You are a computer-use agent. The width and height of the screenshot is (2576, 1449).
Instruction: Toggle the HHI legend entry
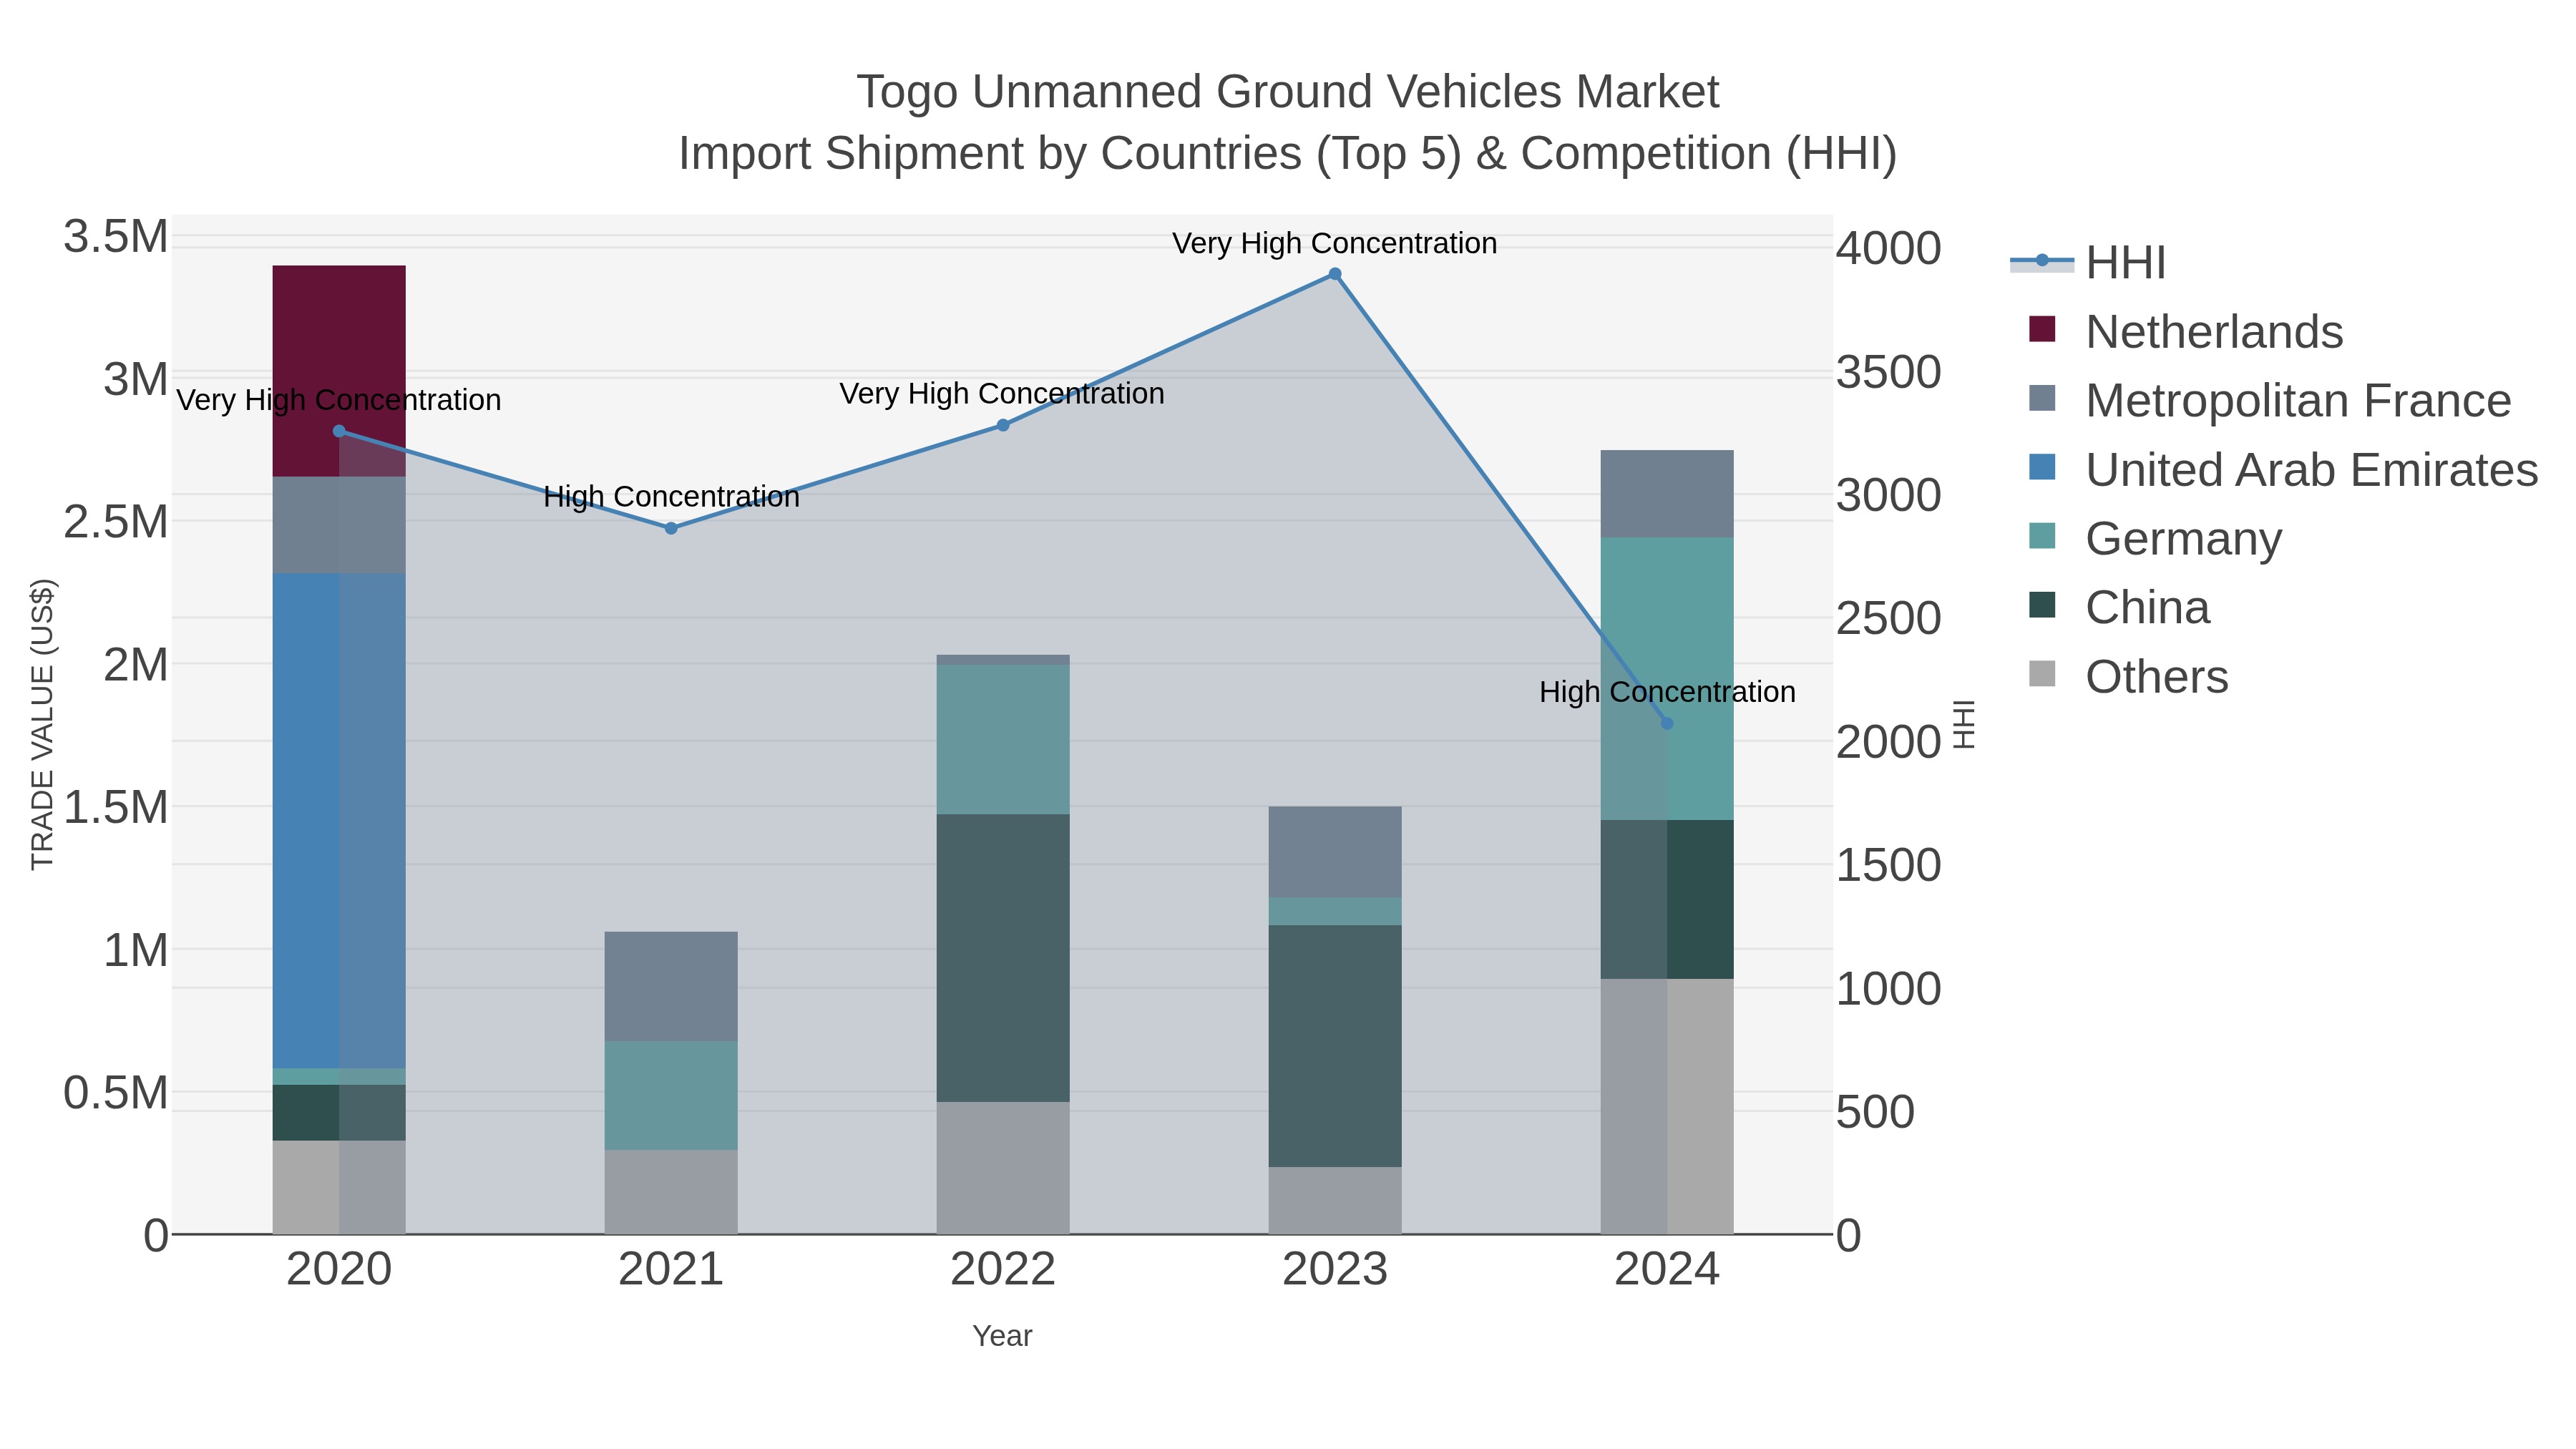coord(2088,263)
